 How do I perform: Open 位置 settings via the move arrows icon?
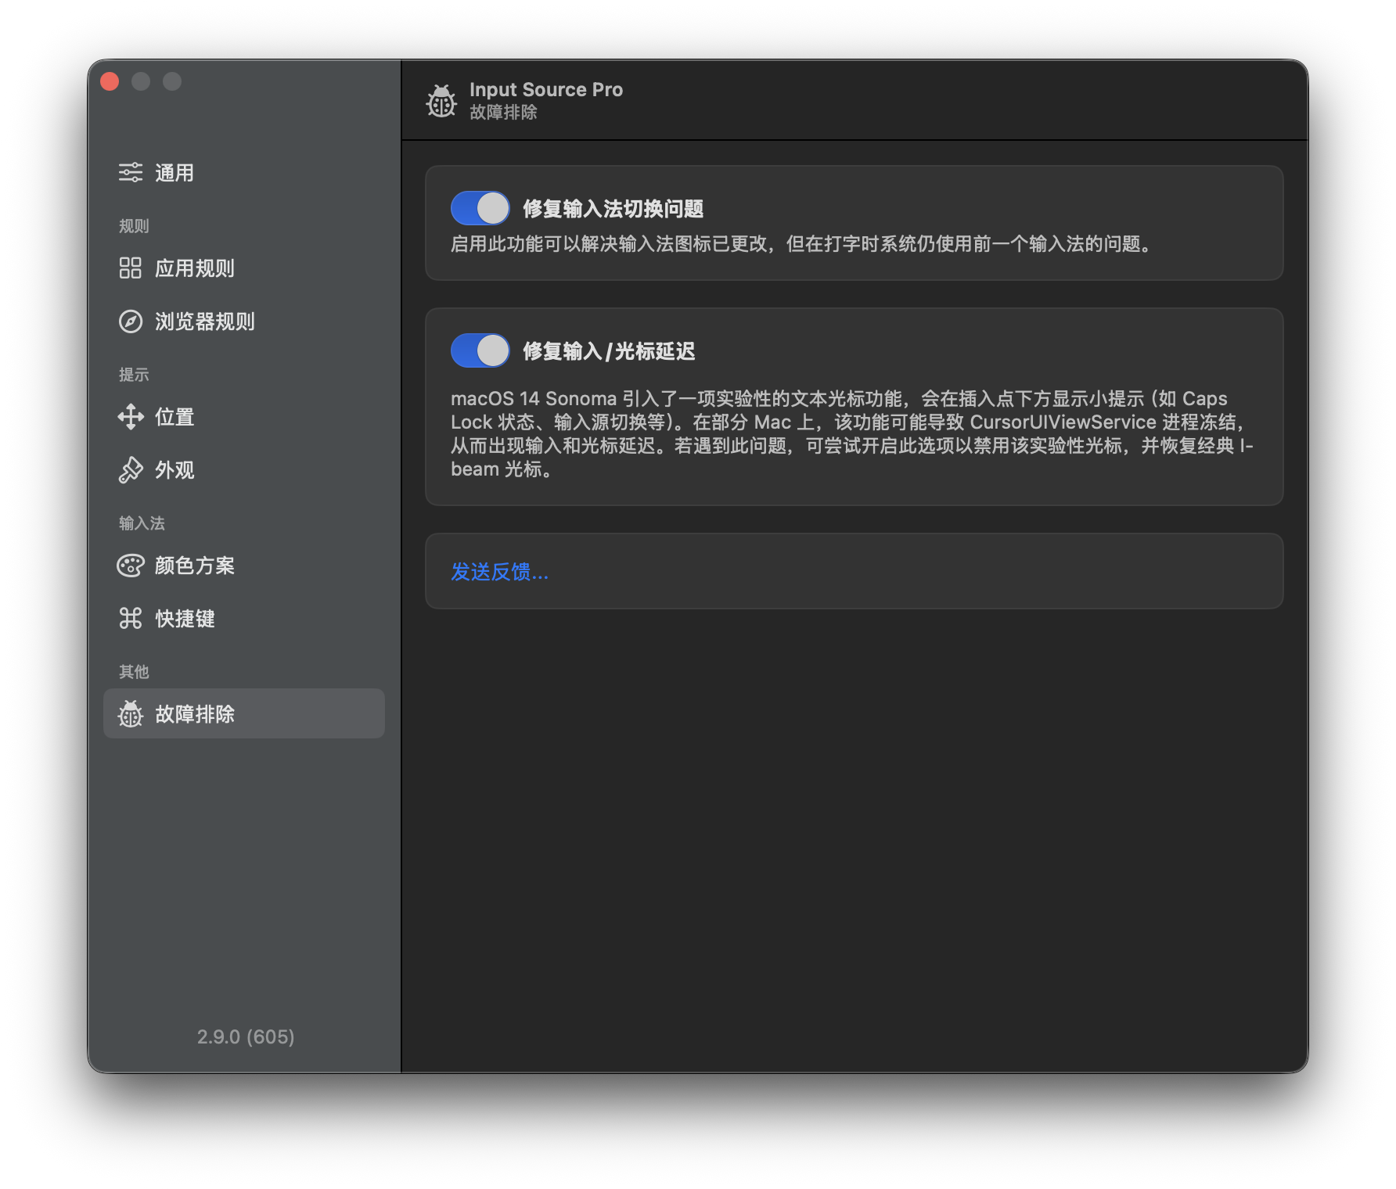point(130,417)
